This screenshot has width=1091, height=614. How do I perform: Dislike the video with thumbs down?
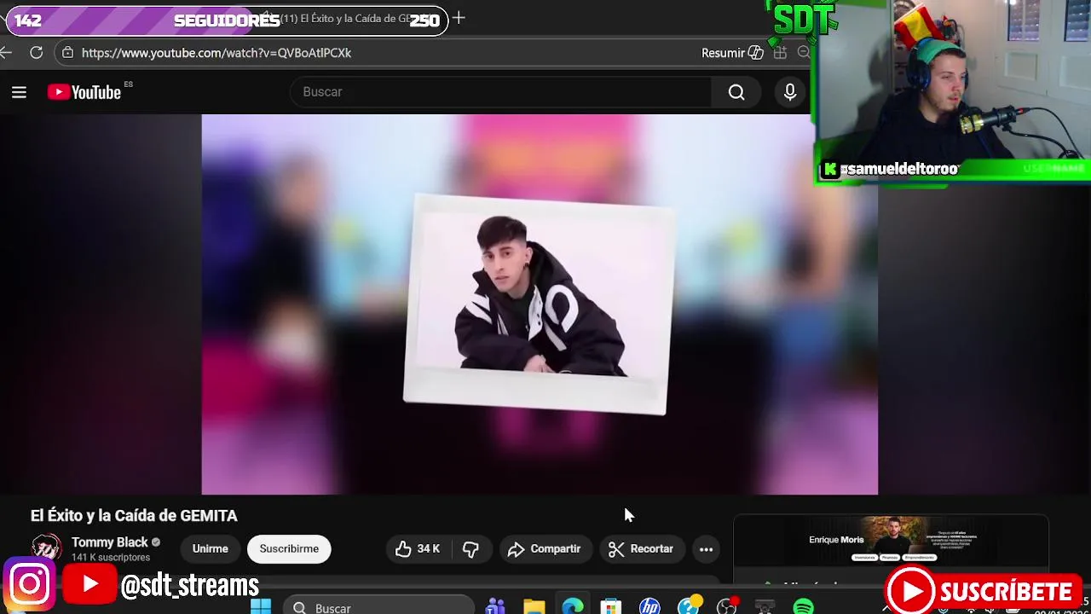470,549
